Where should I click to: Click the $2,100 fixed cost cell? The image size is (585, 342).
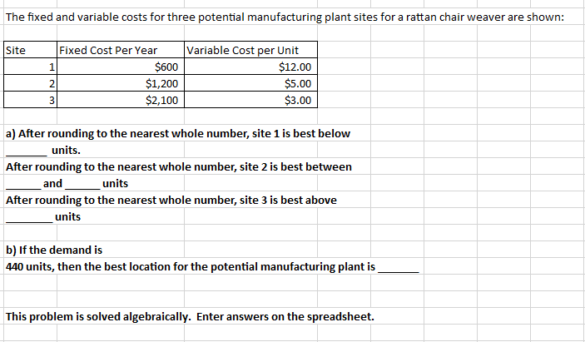pos(121,100)
